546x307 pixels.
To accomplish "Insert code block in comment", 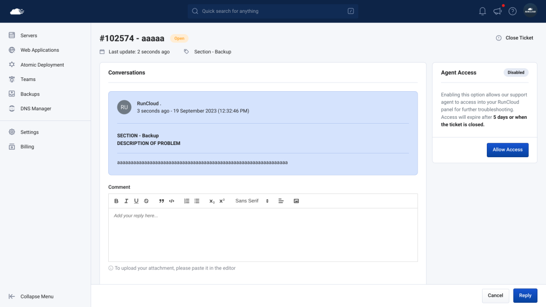I will point(171,201).
